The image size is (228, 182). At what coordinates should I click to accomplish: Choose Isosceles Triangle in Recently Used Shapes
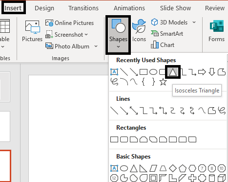[x=173, y=72]
